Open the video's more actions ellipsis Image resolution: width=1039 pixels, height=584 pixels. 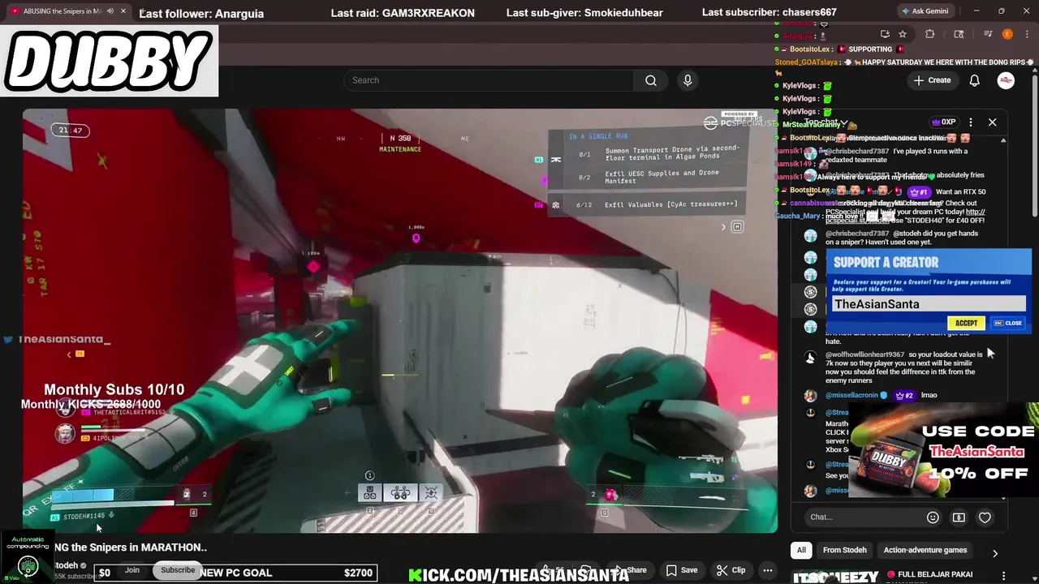pyautogui.click(x=767, y=570)
